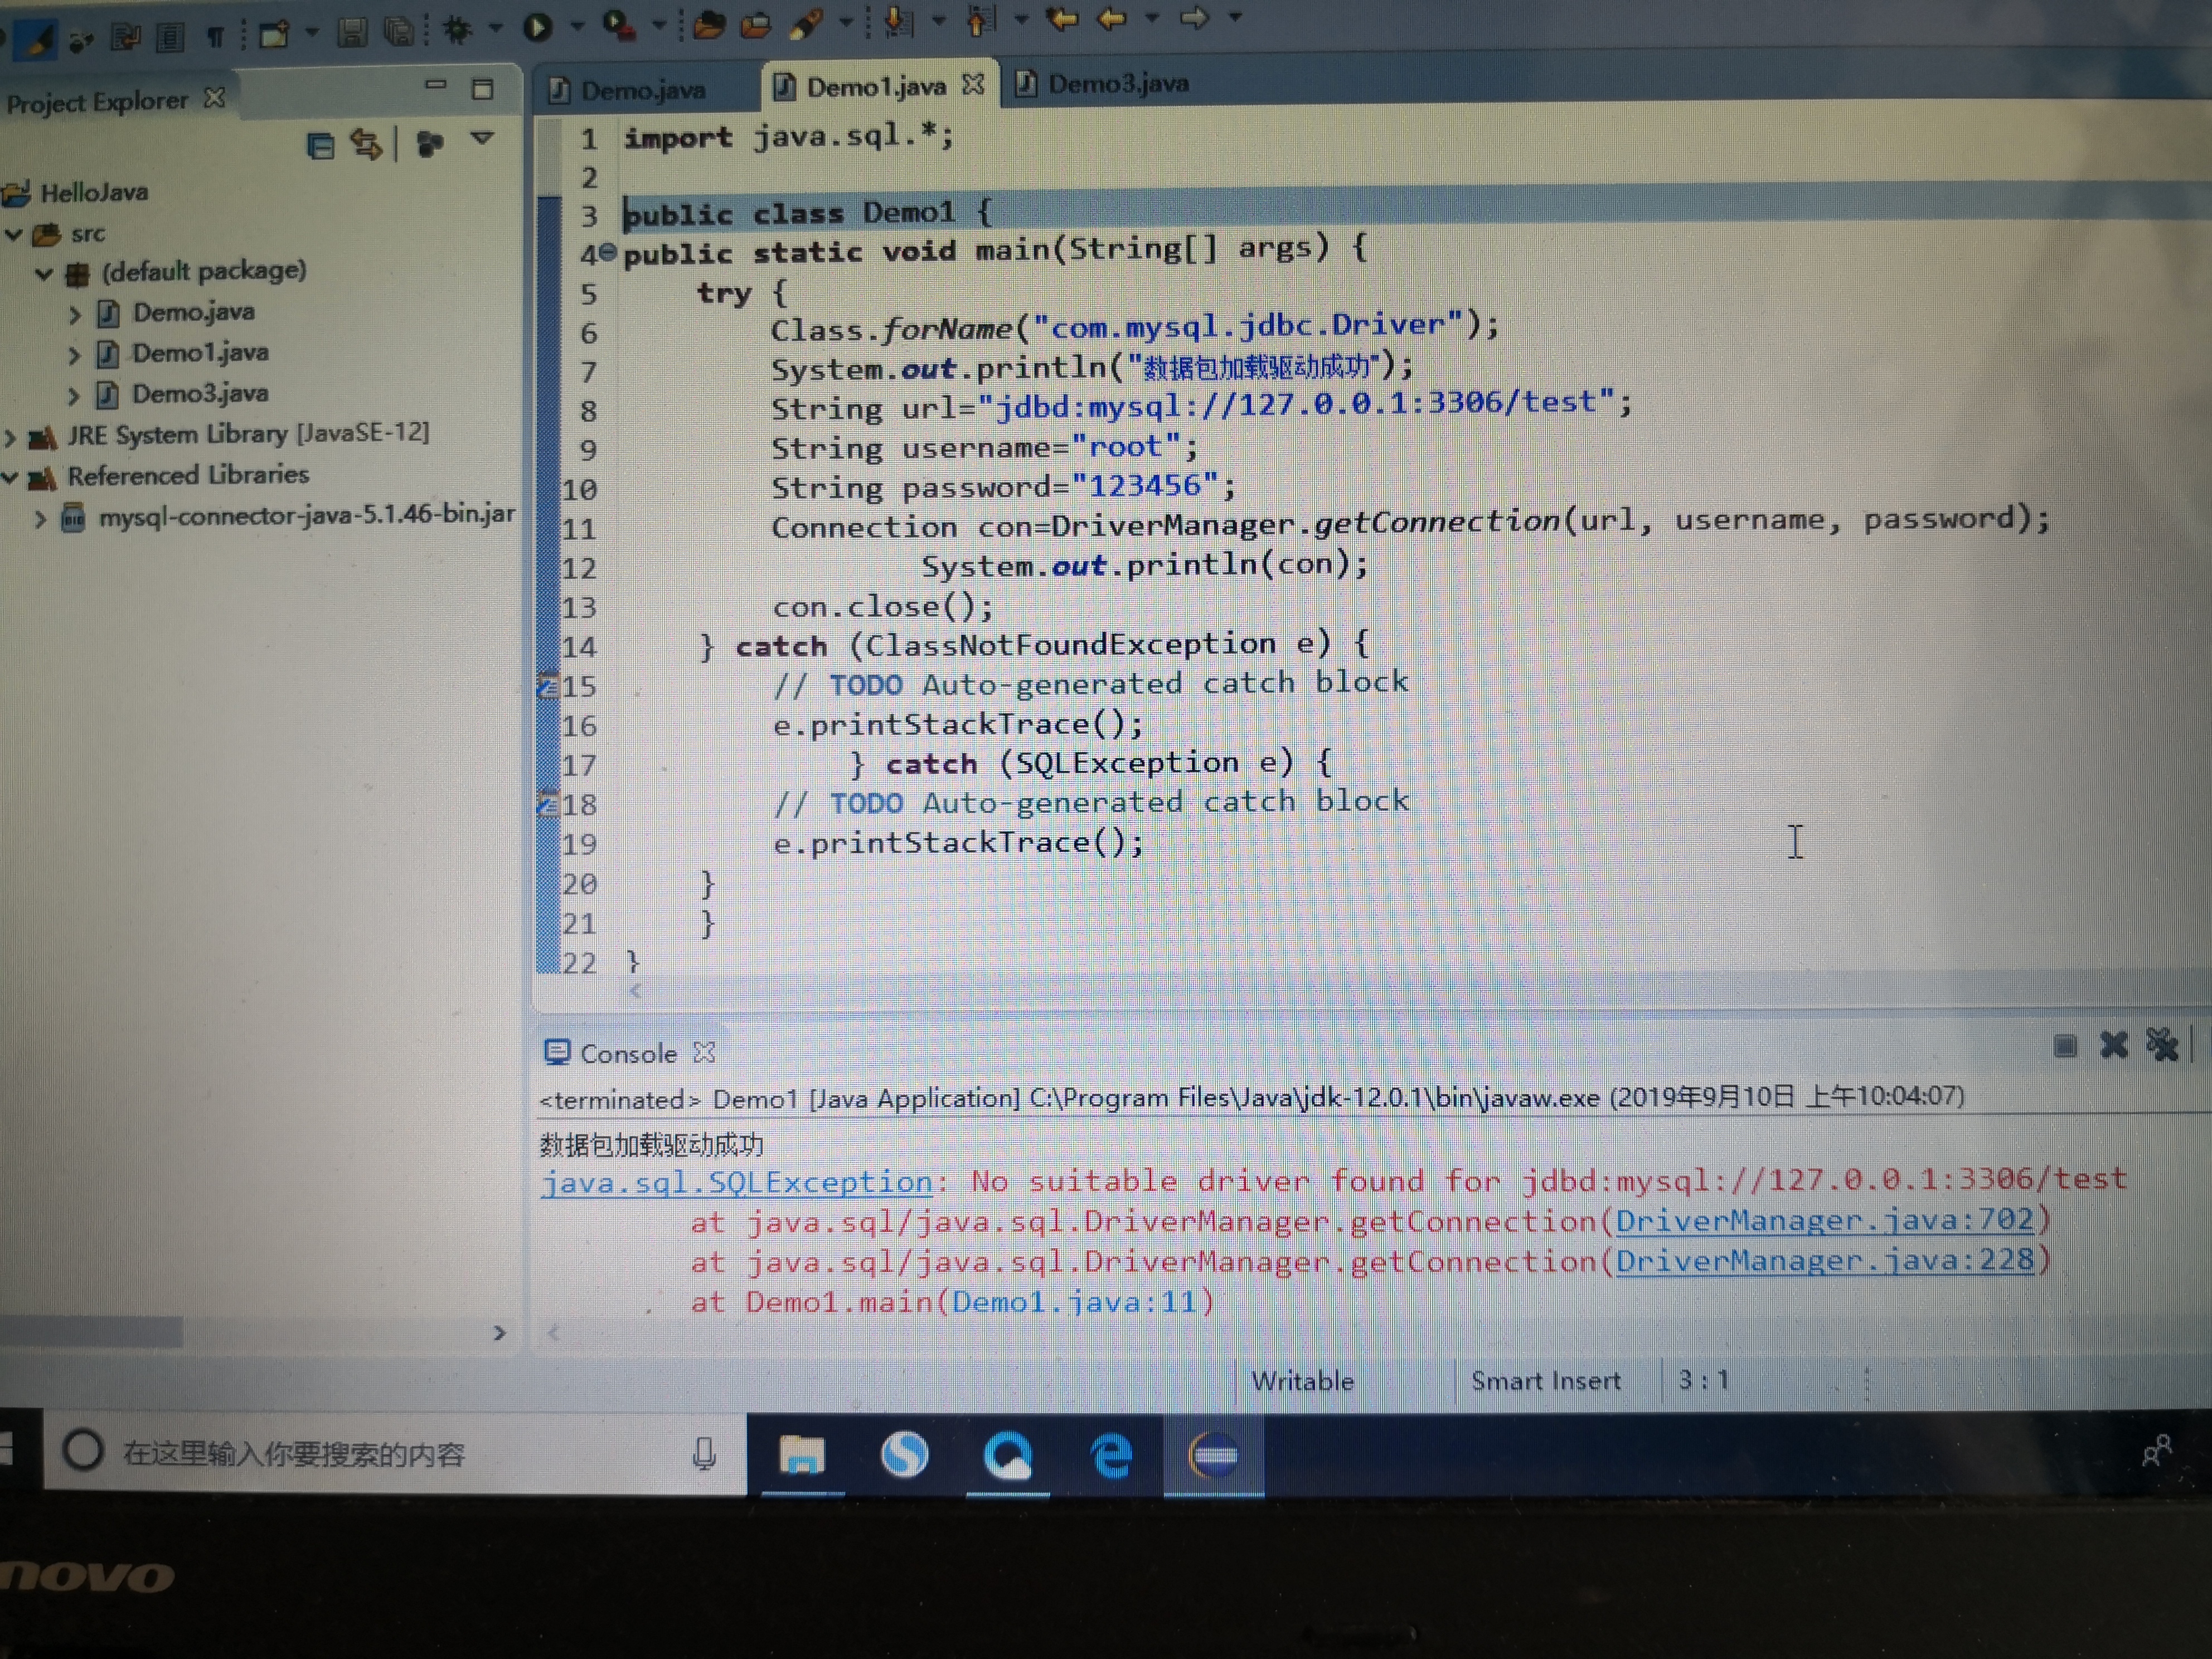Click the java.sql.SQLException link in console
Image resolution: width=2212 pixels, height=1659 pixels.
[736, 1183]
